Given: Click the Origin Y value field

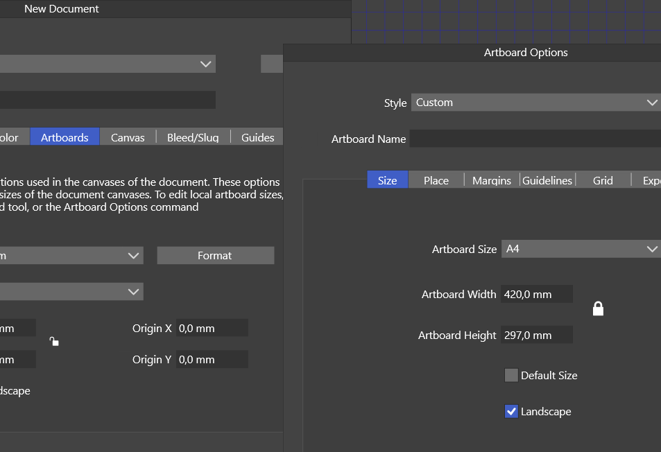Looking at the screenshot, I should coord(212,360).
